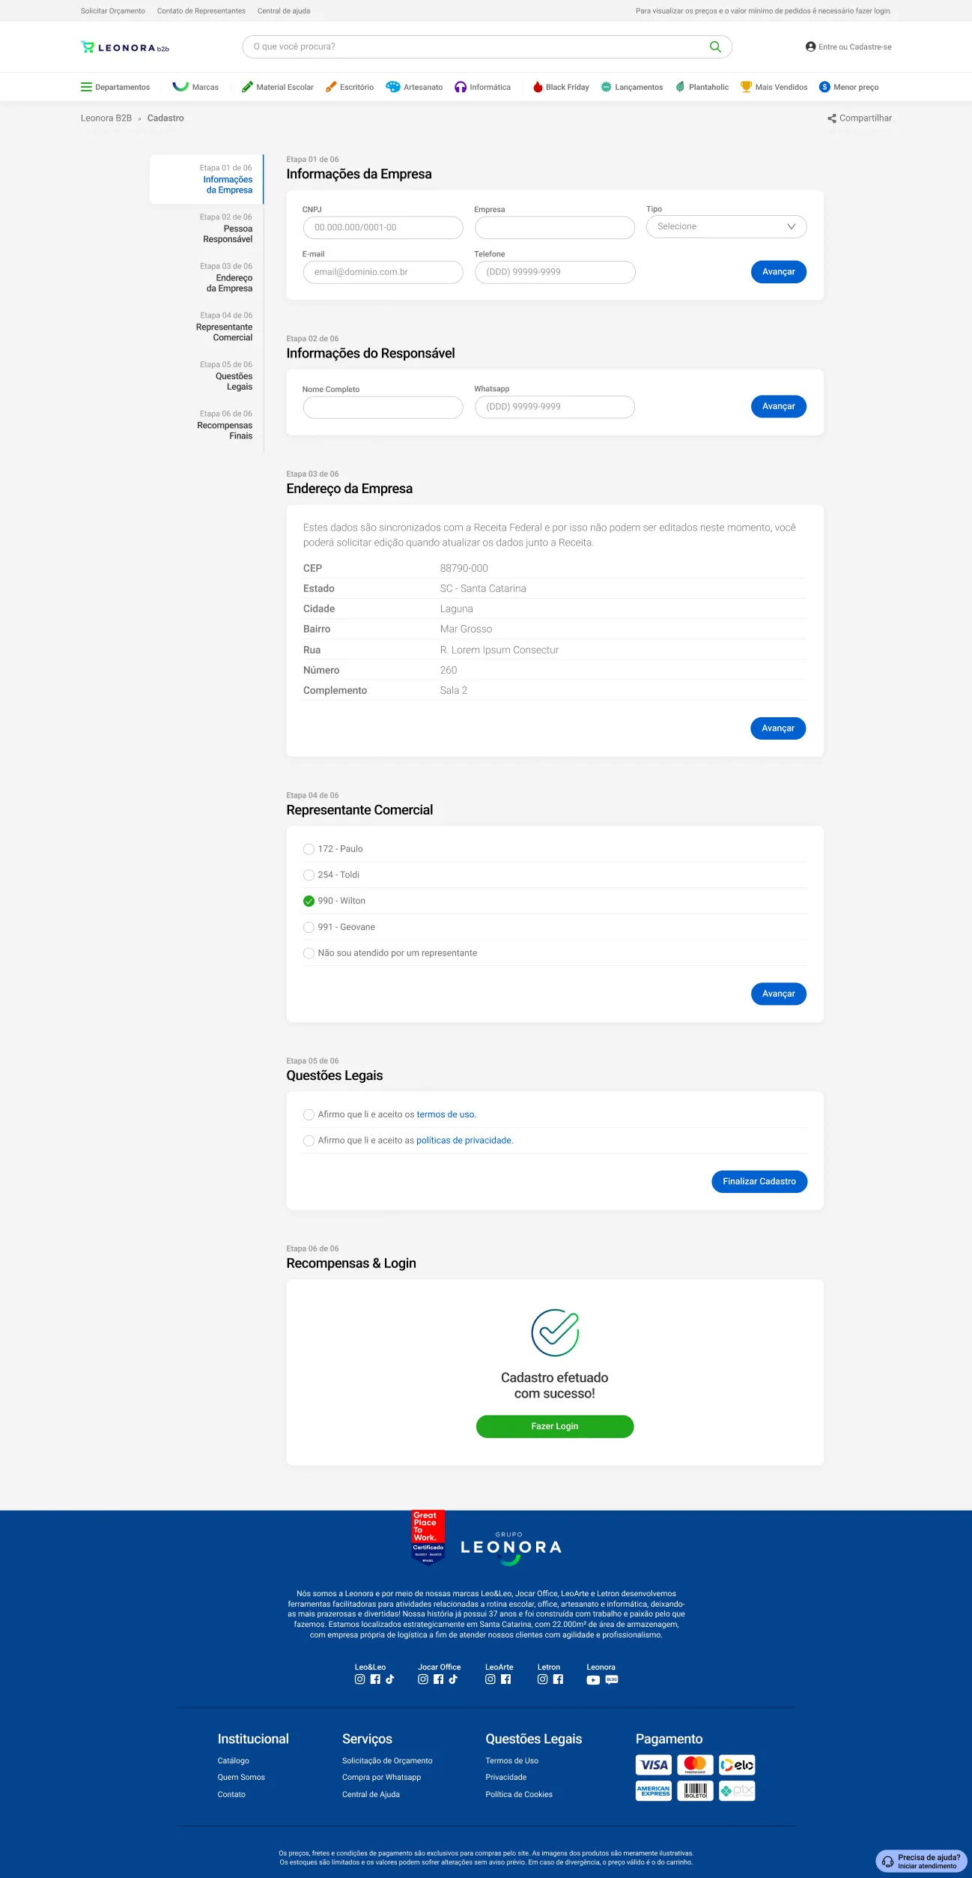The height and width of the screenshot is (1878, 972).
Task: Open the footer 'Política de Cookies' link
Action: click(x=519, y=1795)
